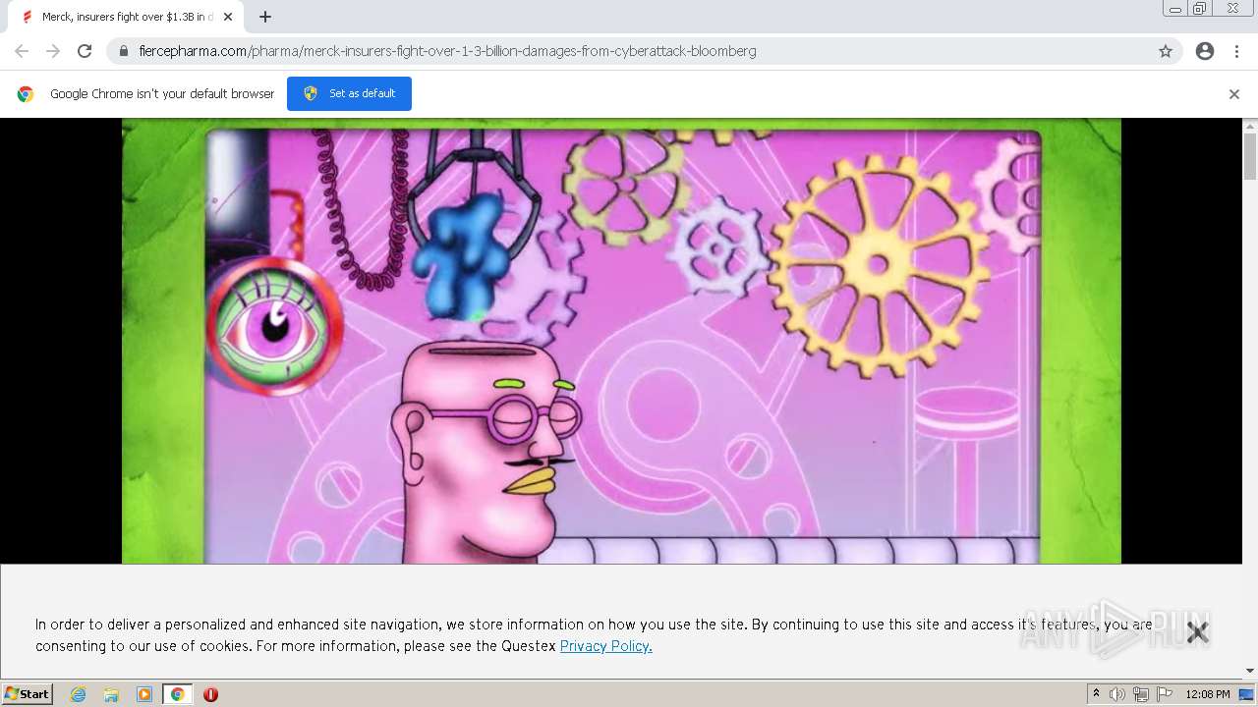
Task: Click the Chrome taskbar button
Action: click(x=177, y=694)
